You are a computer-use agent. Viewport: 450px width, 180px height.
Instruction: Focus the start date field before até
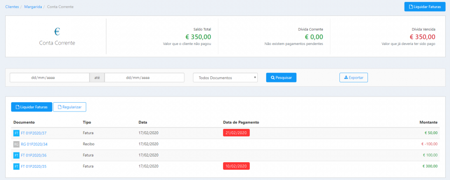[x=50, y=77]
